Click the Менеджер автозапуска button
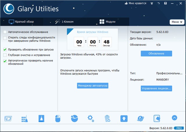 pos(93,86)
